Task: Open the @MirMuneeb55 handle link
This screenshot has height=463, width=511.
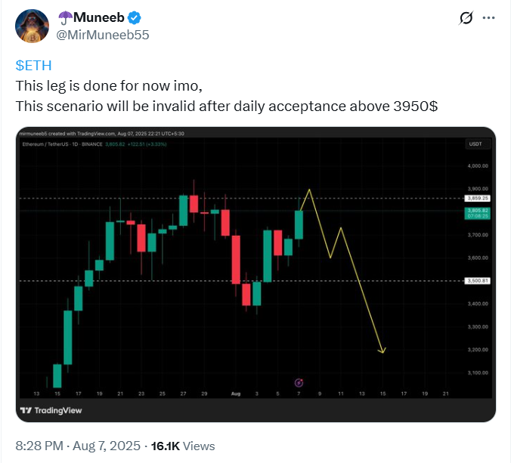Action: [103, 35]
